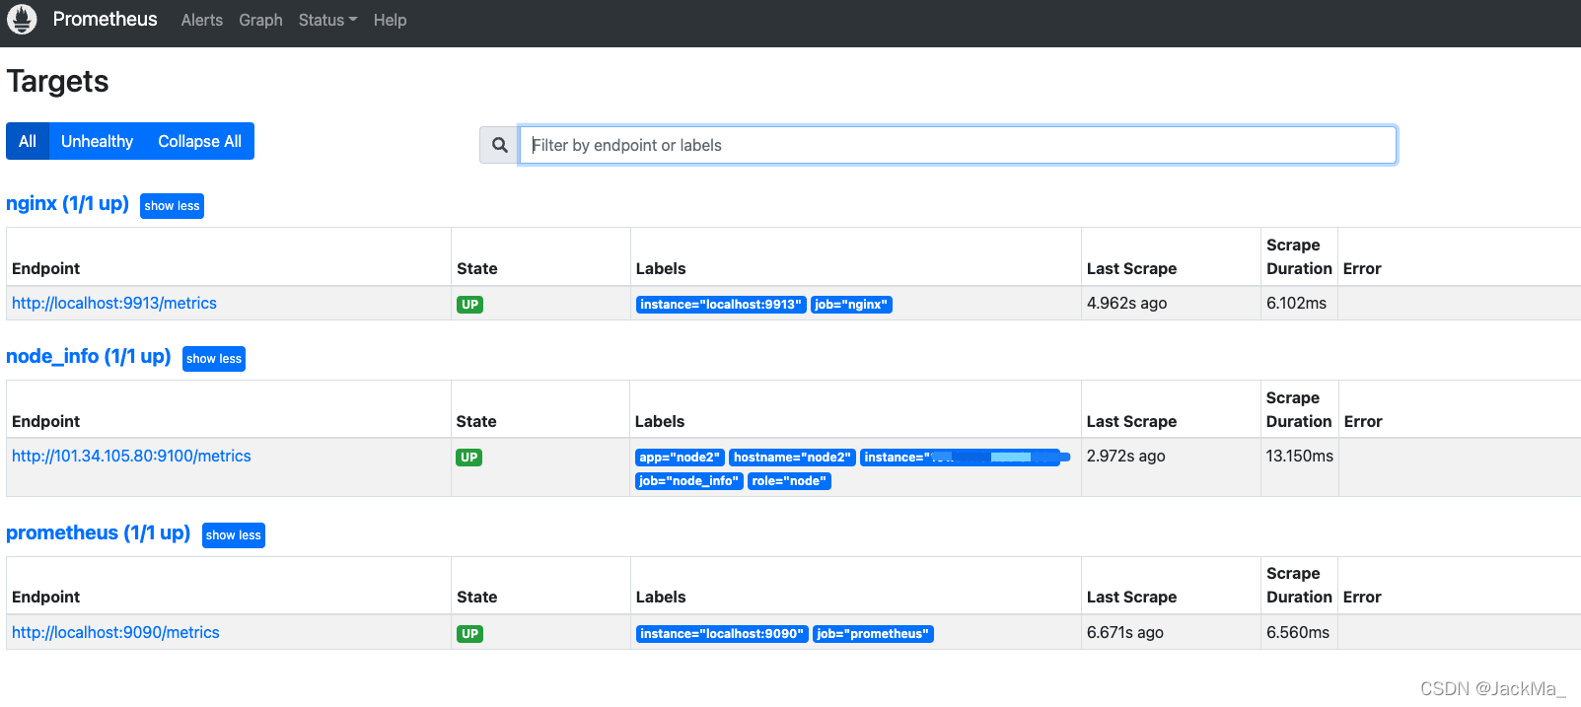The height and width of the screenshot is (707, 1581).
Task: Open the localhost:9090 metrics endpoint link
Action: [x=115, y=632]
